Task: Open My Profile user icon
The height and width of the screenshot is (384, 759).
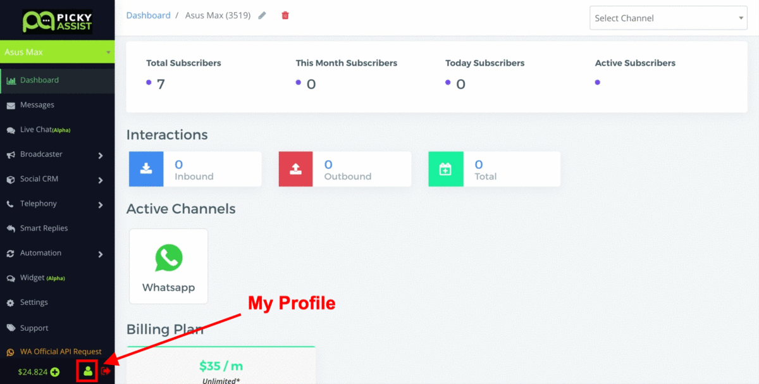Action: click(88, 371)
